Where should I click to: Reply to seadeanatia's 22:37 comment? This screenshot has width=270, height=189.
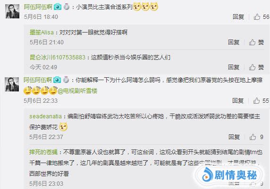(x=234, y=137)
